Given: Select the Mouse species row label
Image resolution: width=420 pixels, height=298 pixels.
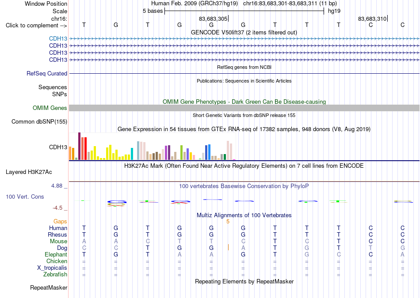Looking at the screenshot, I should [58, 241].
